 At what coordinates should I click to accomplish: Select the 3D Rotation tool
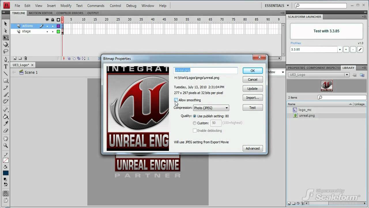[5, 44]
